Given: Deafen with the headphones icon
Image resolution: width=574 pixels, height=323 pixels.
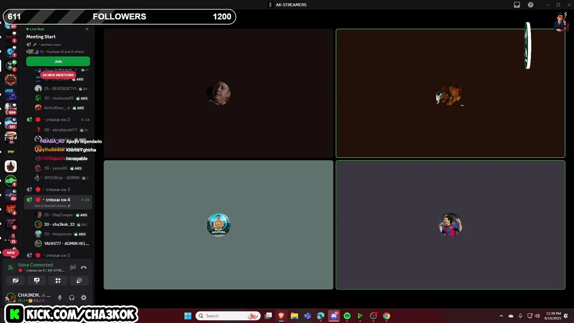Looking at the screenshot, I should pos(71,297).
